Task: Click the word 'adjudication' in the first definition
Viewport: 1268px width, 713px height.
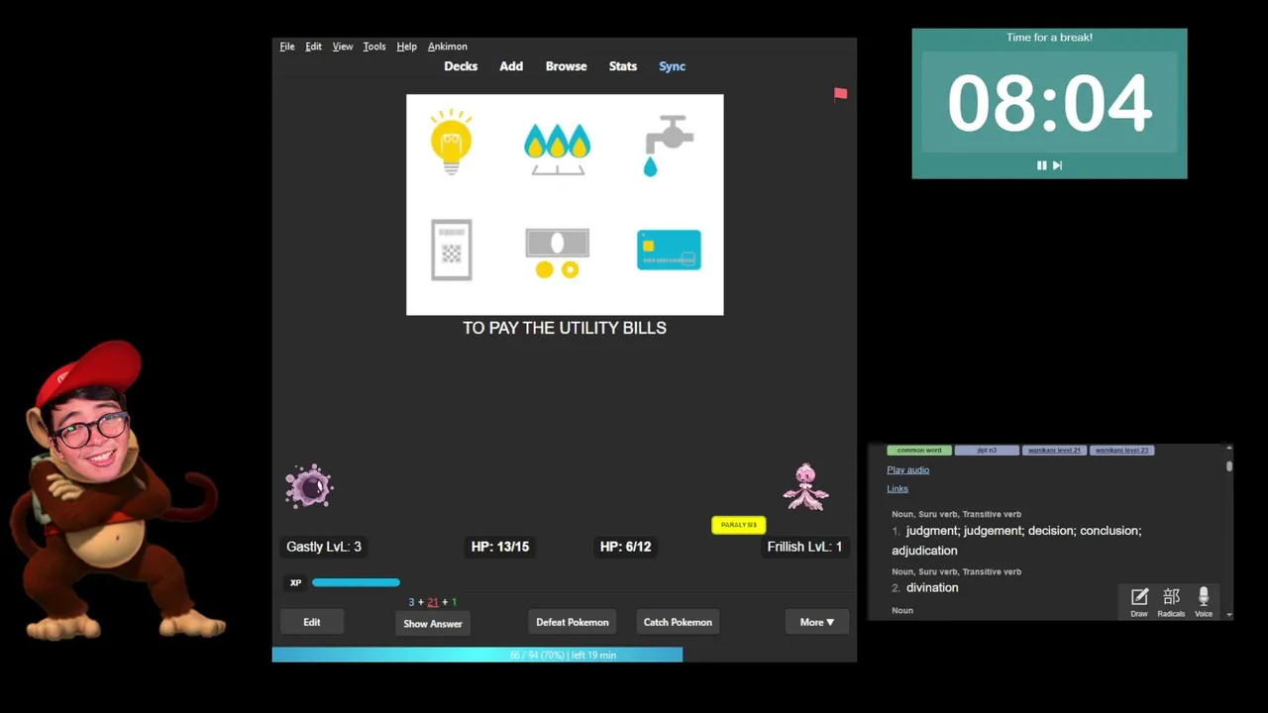Action: click(924, 551)
